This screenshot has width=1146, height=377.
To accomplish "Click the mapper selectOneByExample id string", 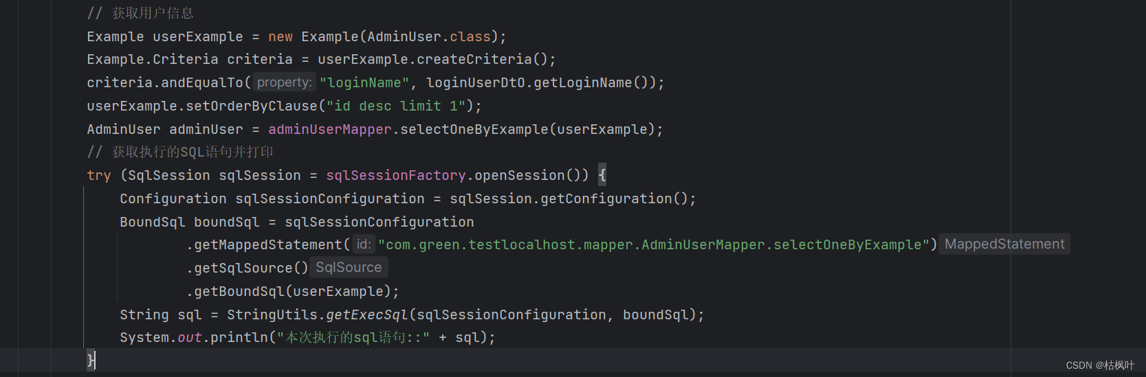I will (x=653, y=245).
